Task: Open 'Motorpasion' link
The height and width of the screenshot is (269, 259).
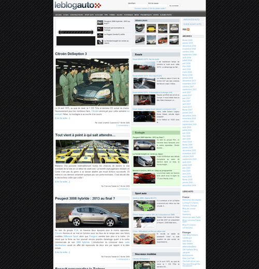Action: point(188,256)
